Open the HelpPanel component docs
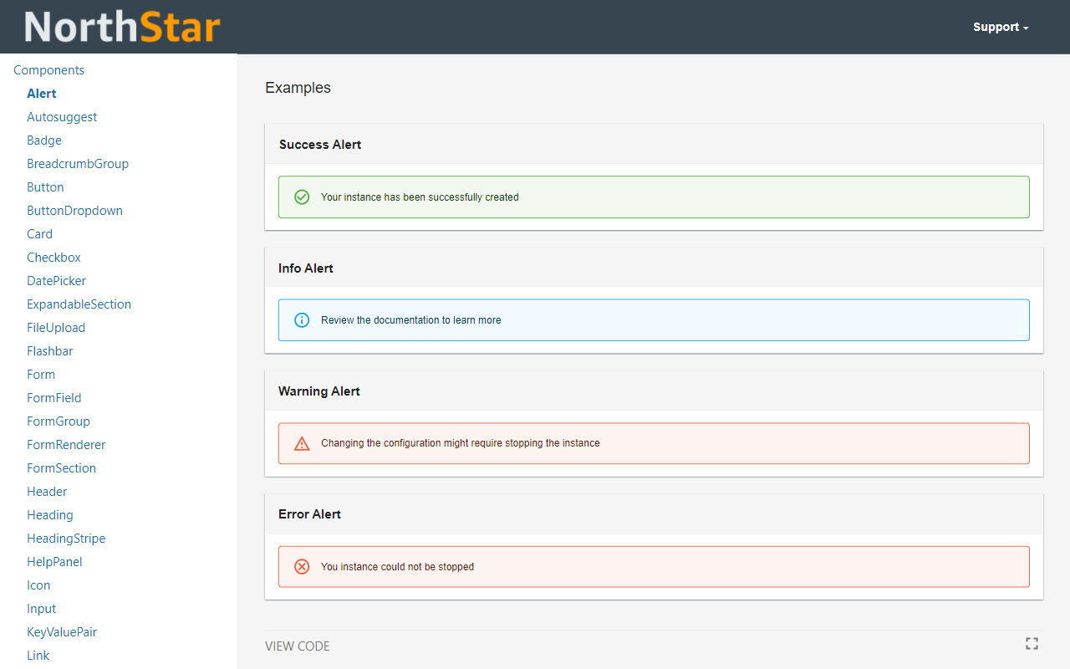1070x669 pixels. (54, 561)
